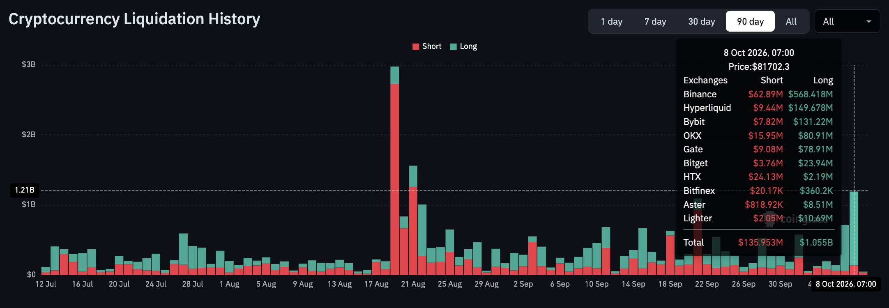Click the Cryptocurrency Liquidation History title
The height and width of the screenshot is (308, 889).
(x=134, y=19)
